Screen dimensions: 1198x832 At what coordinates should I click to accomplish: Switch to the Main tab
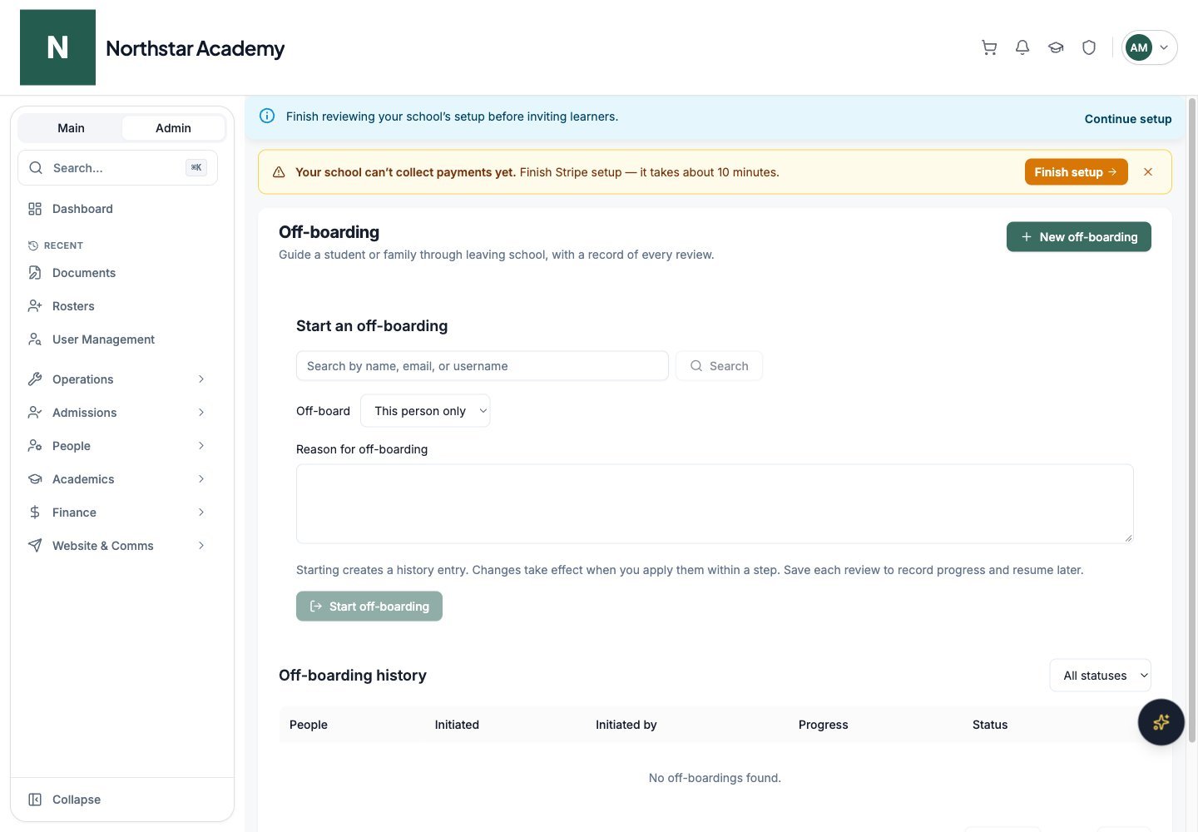point(71,128)
